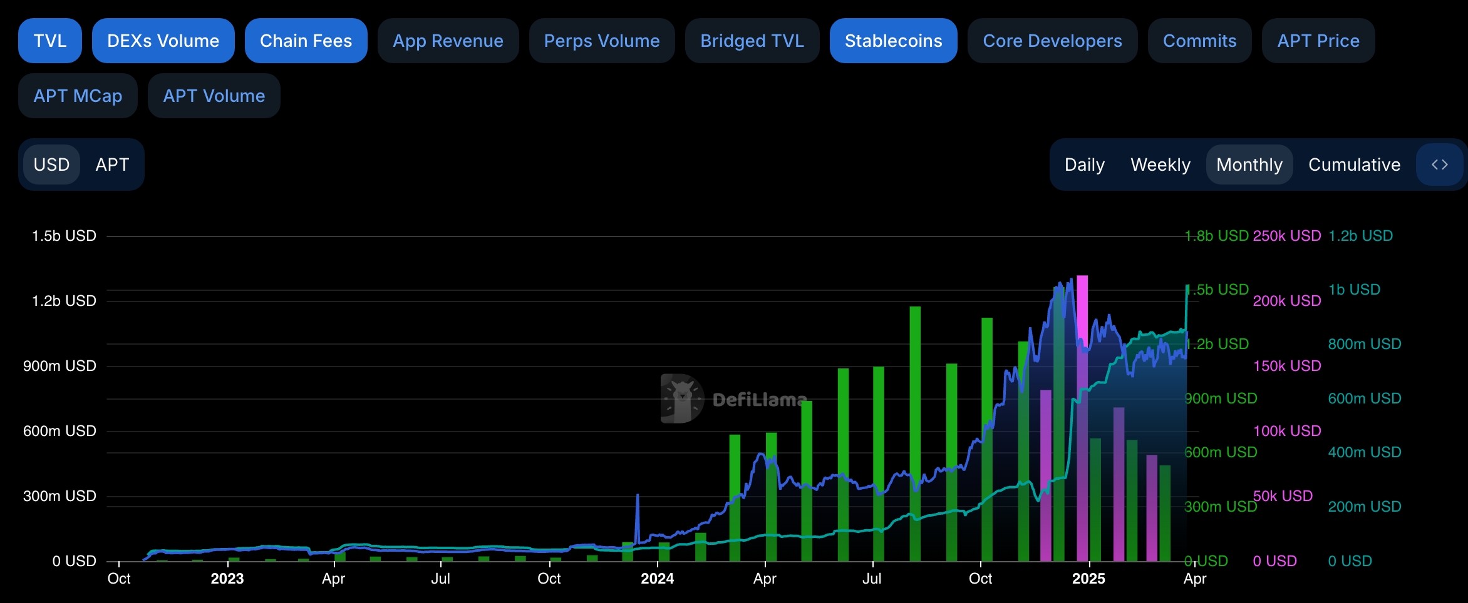Switch to Cumulative view
Image resolution: width=1468 pixels, height=603 pixels.
(1355, 165)
